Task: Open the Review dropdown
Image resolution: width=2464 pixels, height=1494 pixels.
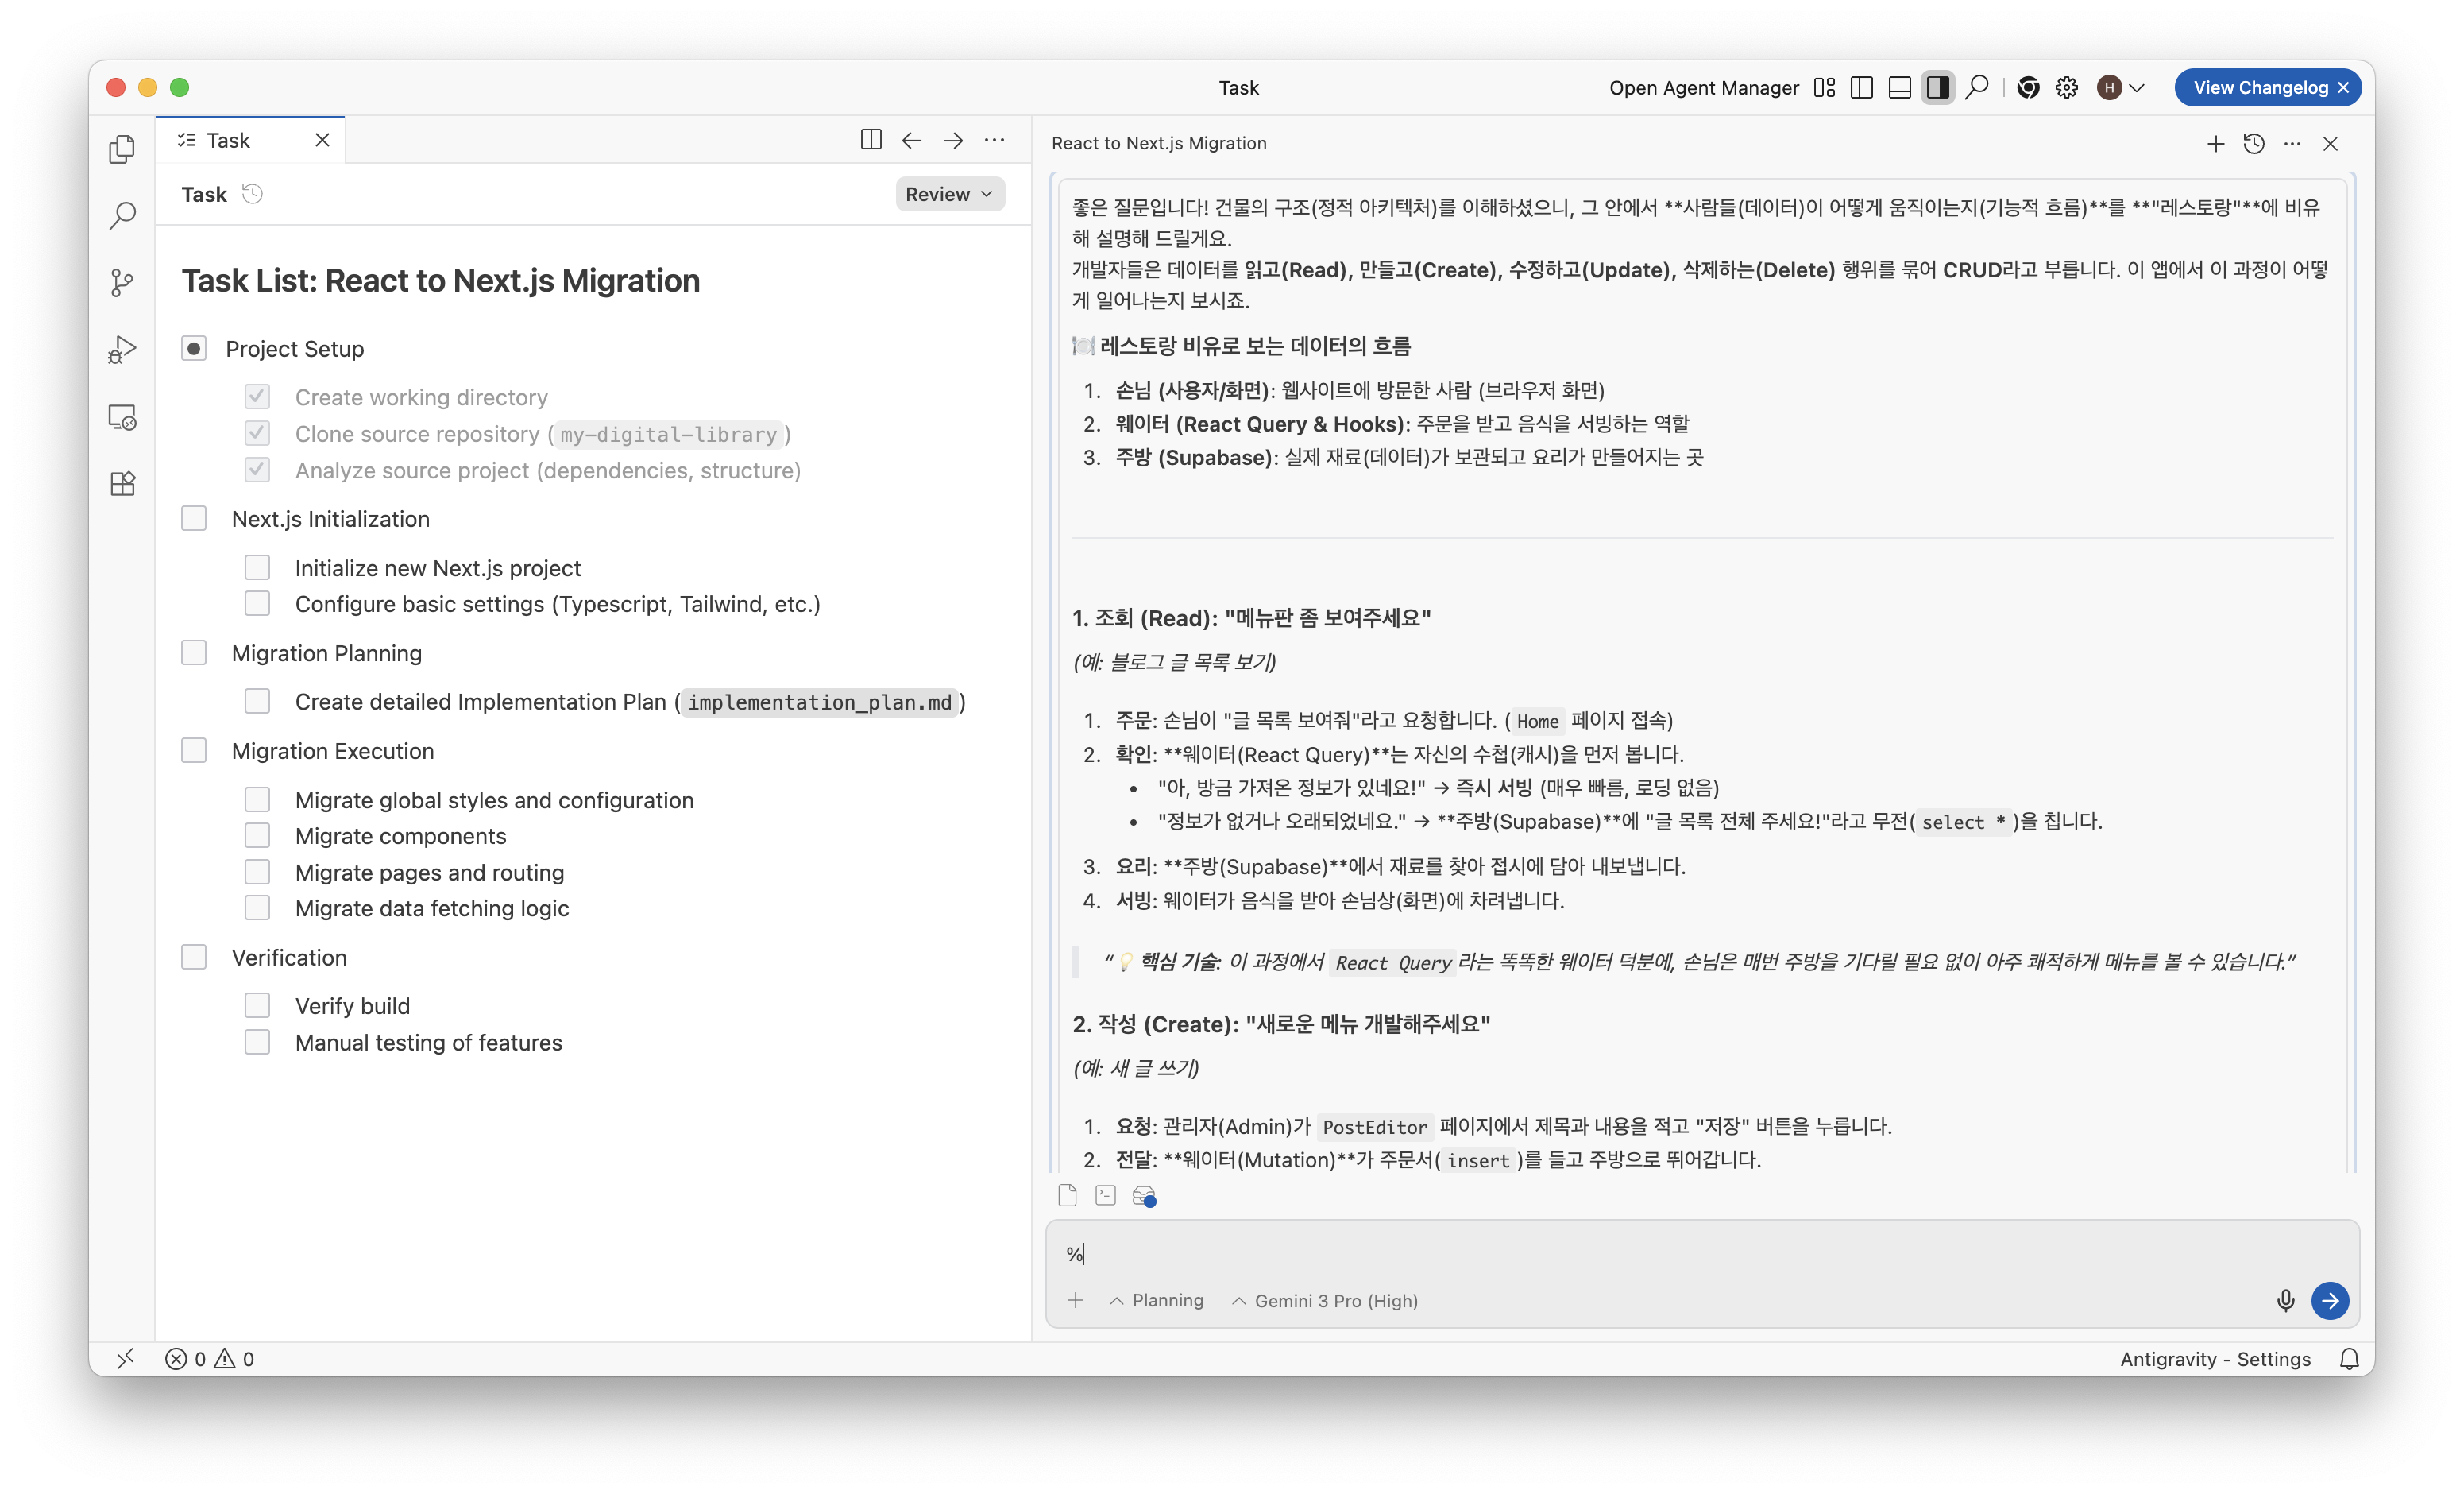Action: click(948, 194)
